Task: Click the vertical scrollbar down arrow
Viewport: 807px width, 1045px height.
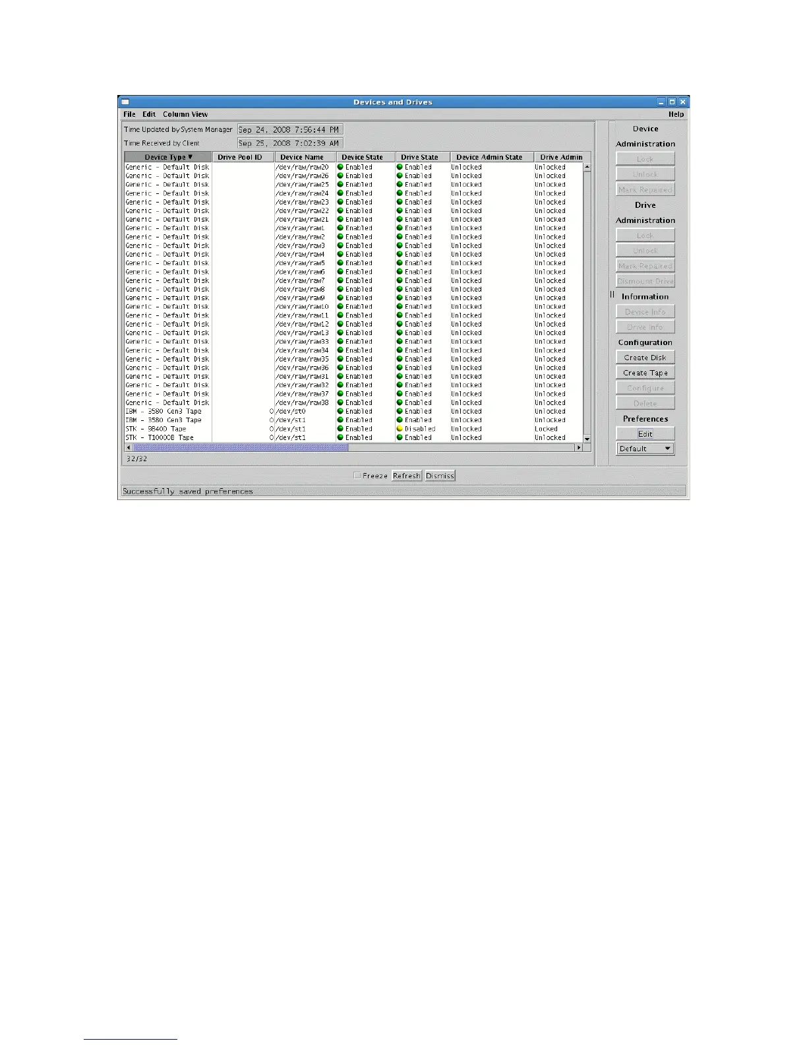Action: point(587,439)
